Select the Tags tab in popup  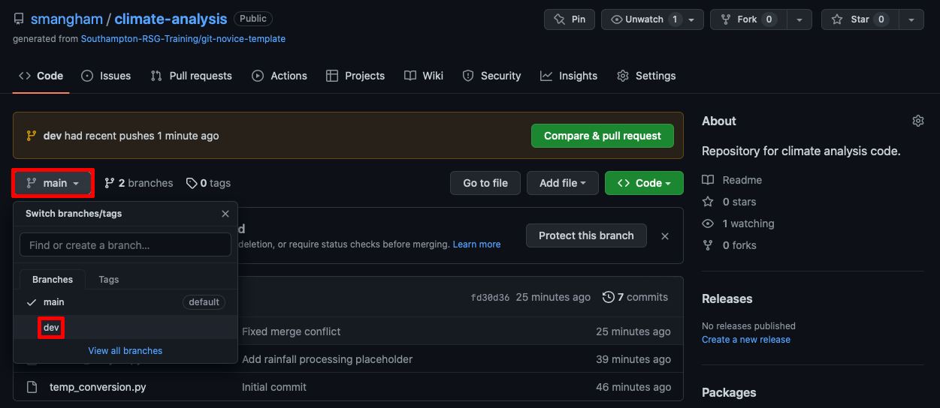pos(109,279)
